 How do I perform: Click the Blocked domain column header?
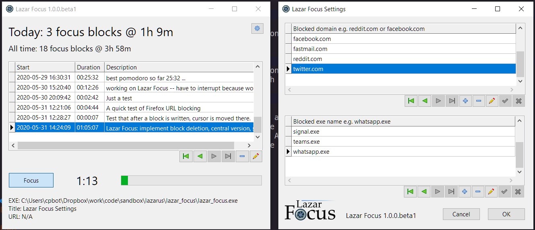[x=403, y=28]
